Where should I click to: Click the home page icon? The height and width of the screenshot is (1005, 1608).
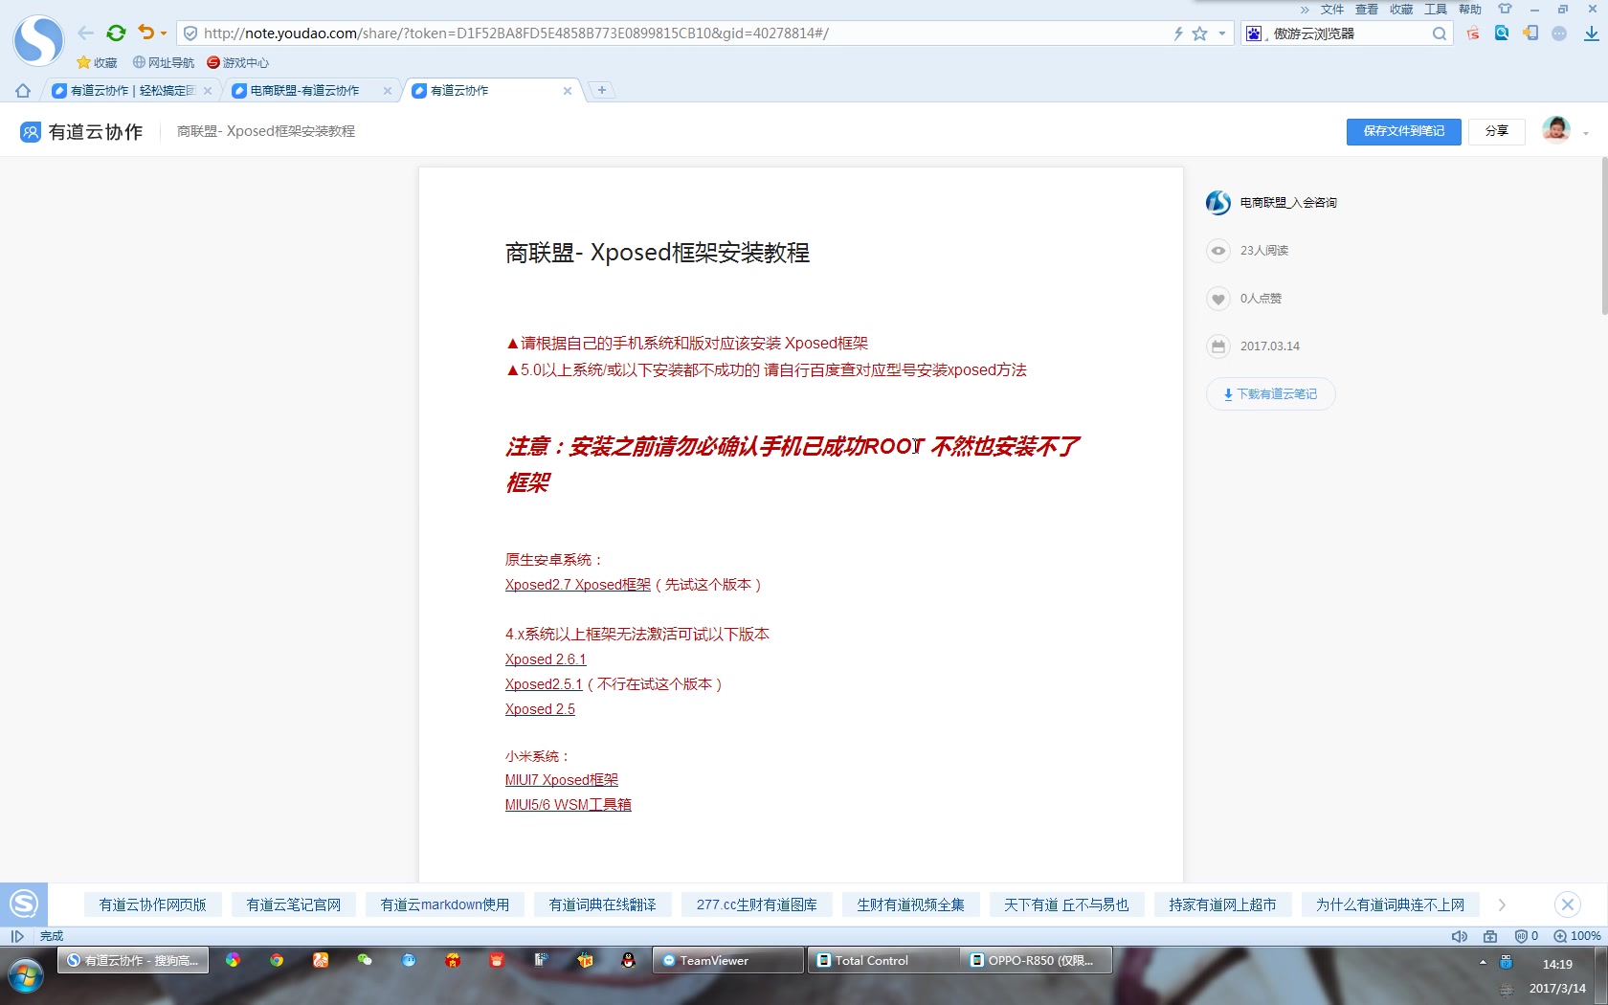coord(23,91)
